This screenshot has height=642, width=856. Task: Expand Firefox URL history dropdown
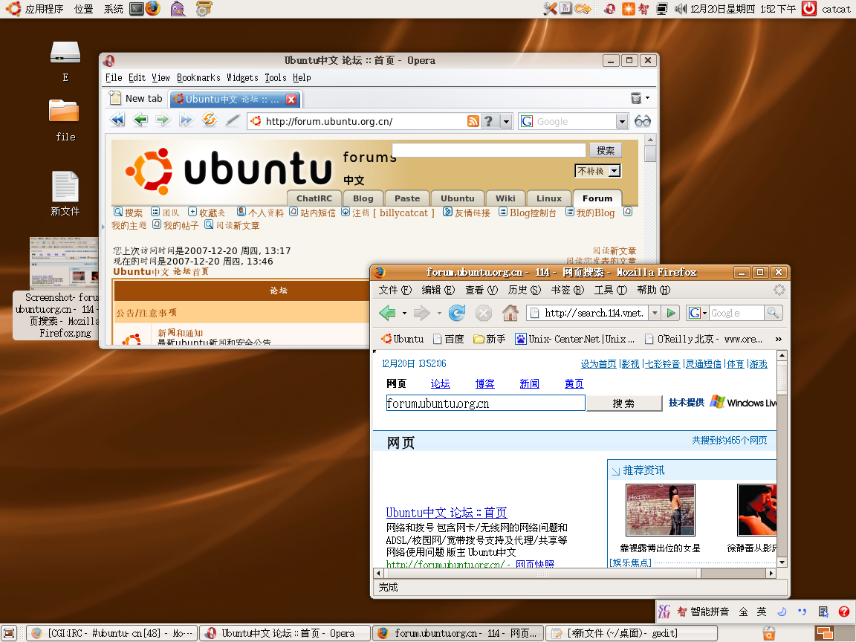click(655, 313)
